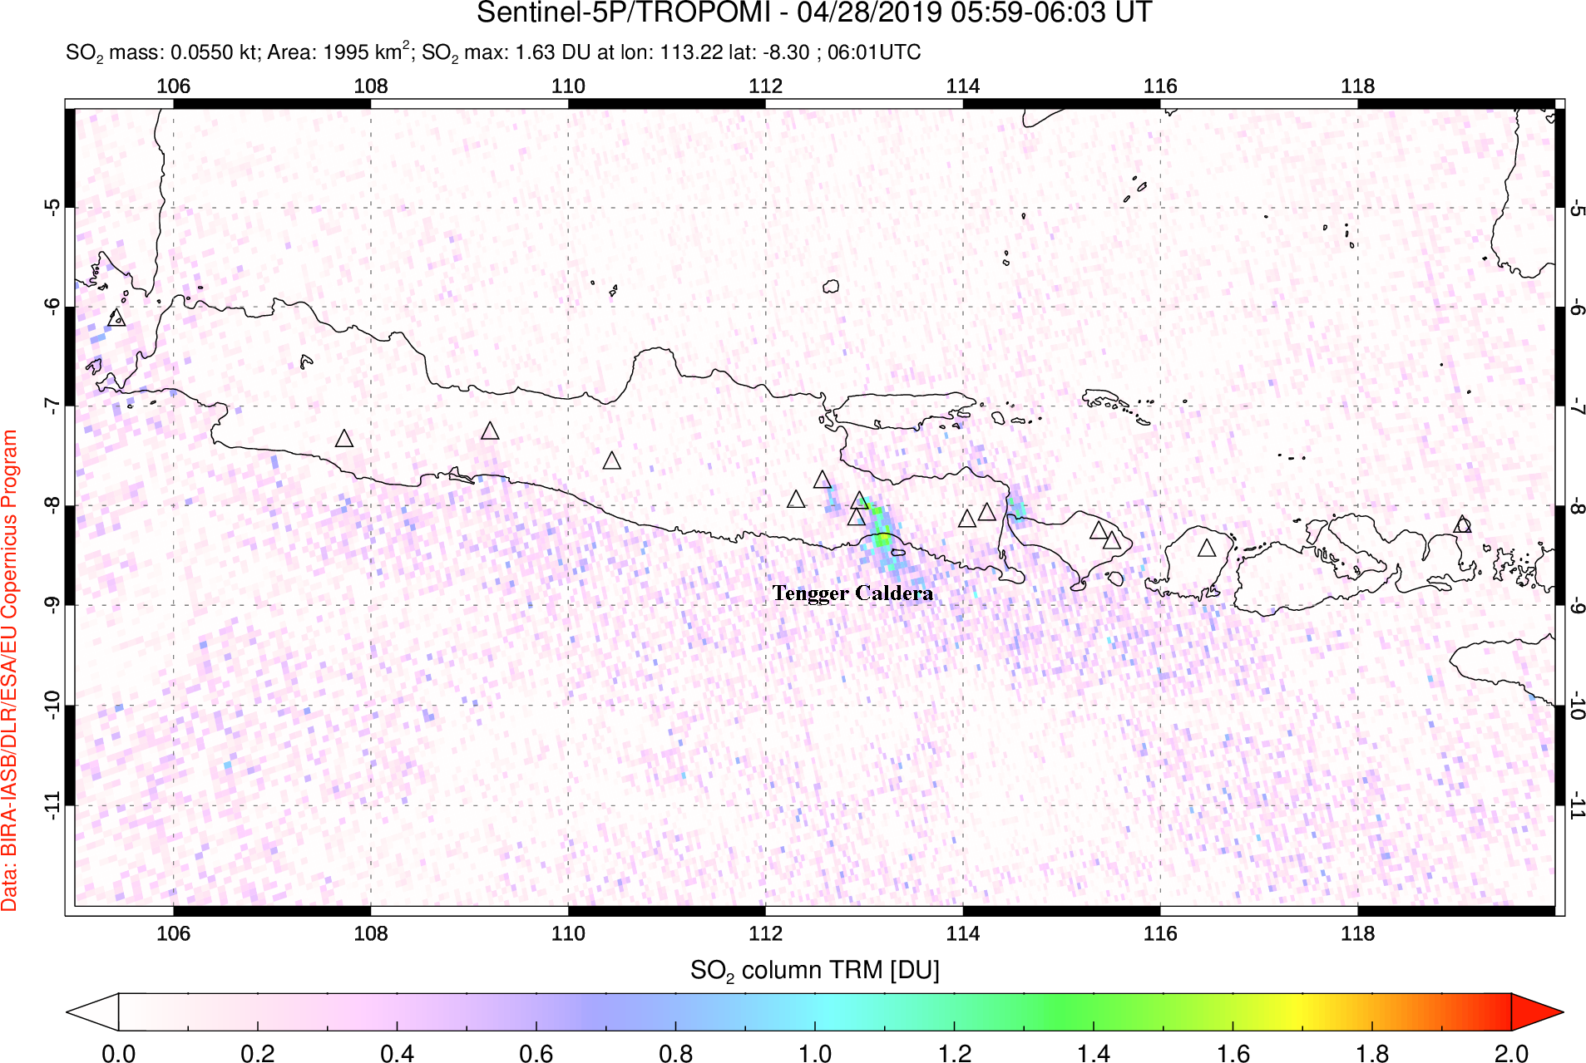
Task: Click the SO2 column TRM [DU] label
Action: (x=814, y=970)
